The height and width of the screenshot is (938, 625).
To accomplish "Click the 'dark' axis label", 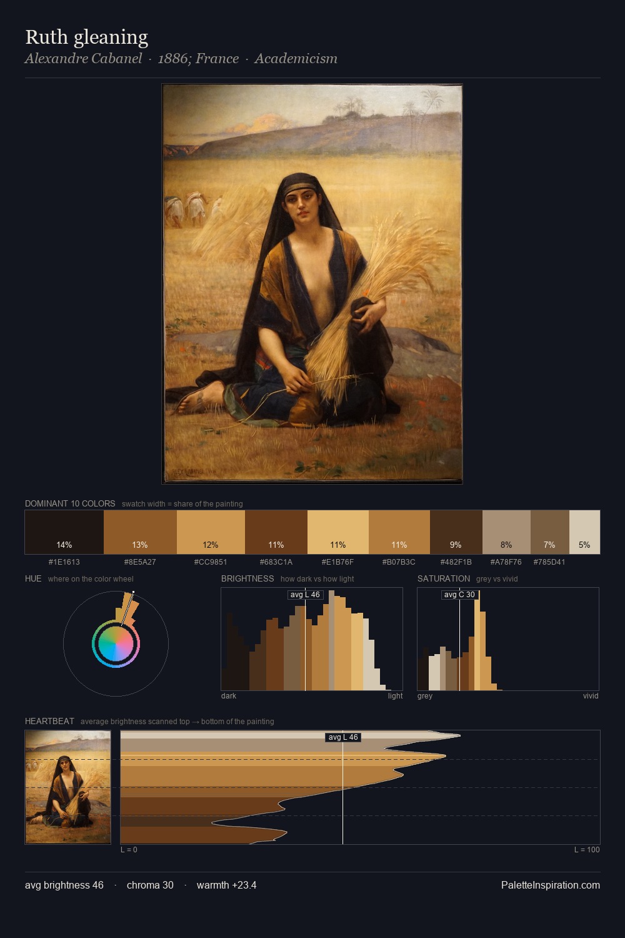I will (229, 696).
